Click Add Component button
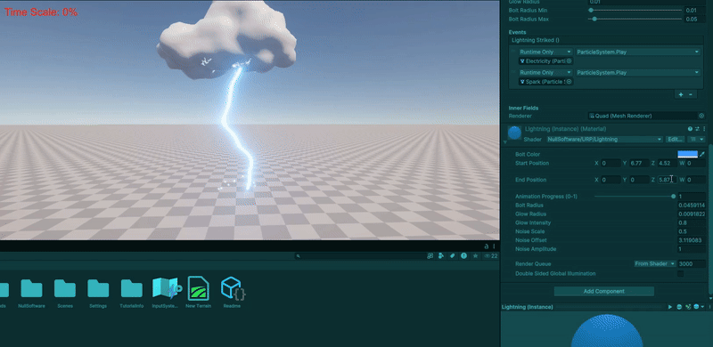 [x=604, y=292]
